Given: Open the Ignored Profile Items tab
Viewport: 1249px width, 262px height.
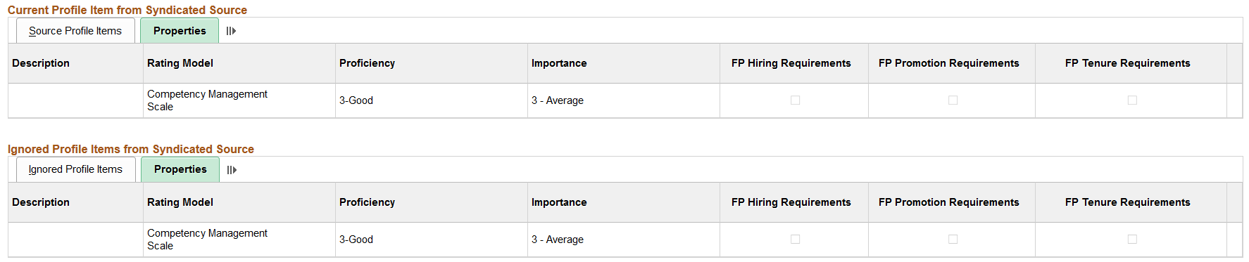Looking at the screenshot, I should click(75, 169).
